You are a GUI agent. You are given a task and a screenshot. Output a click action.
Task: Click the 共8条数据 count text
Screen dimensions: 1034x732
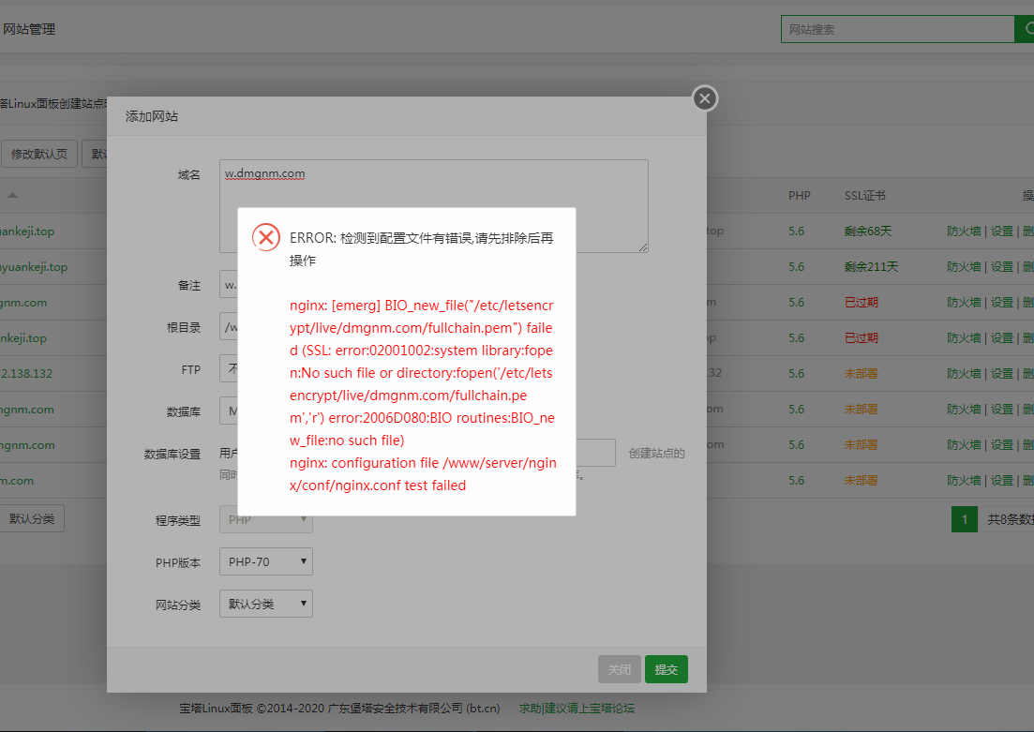coord(1011,519)
